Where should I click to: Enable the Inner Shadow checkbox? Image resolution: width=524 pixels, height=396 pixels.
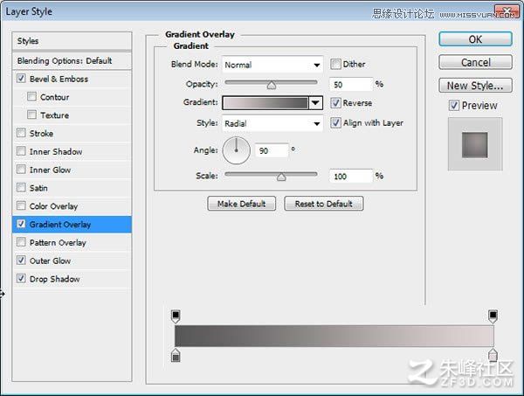21,151
